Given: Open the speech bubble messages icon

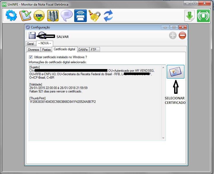Looking at the screenshot, I should (x=67, y=16).
